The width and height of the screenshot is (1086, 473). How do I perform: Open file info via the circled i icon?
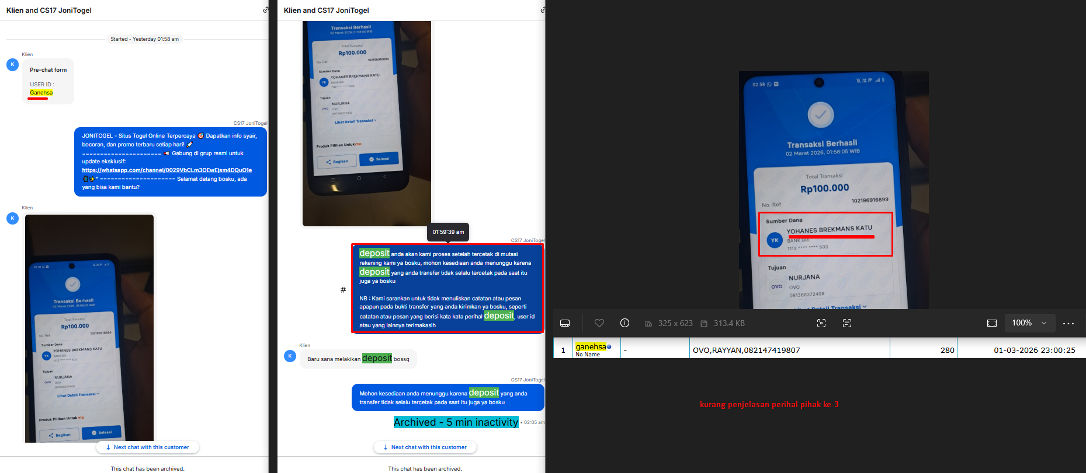[x=624, y=323]
